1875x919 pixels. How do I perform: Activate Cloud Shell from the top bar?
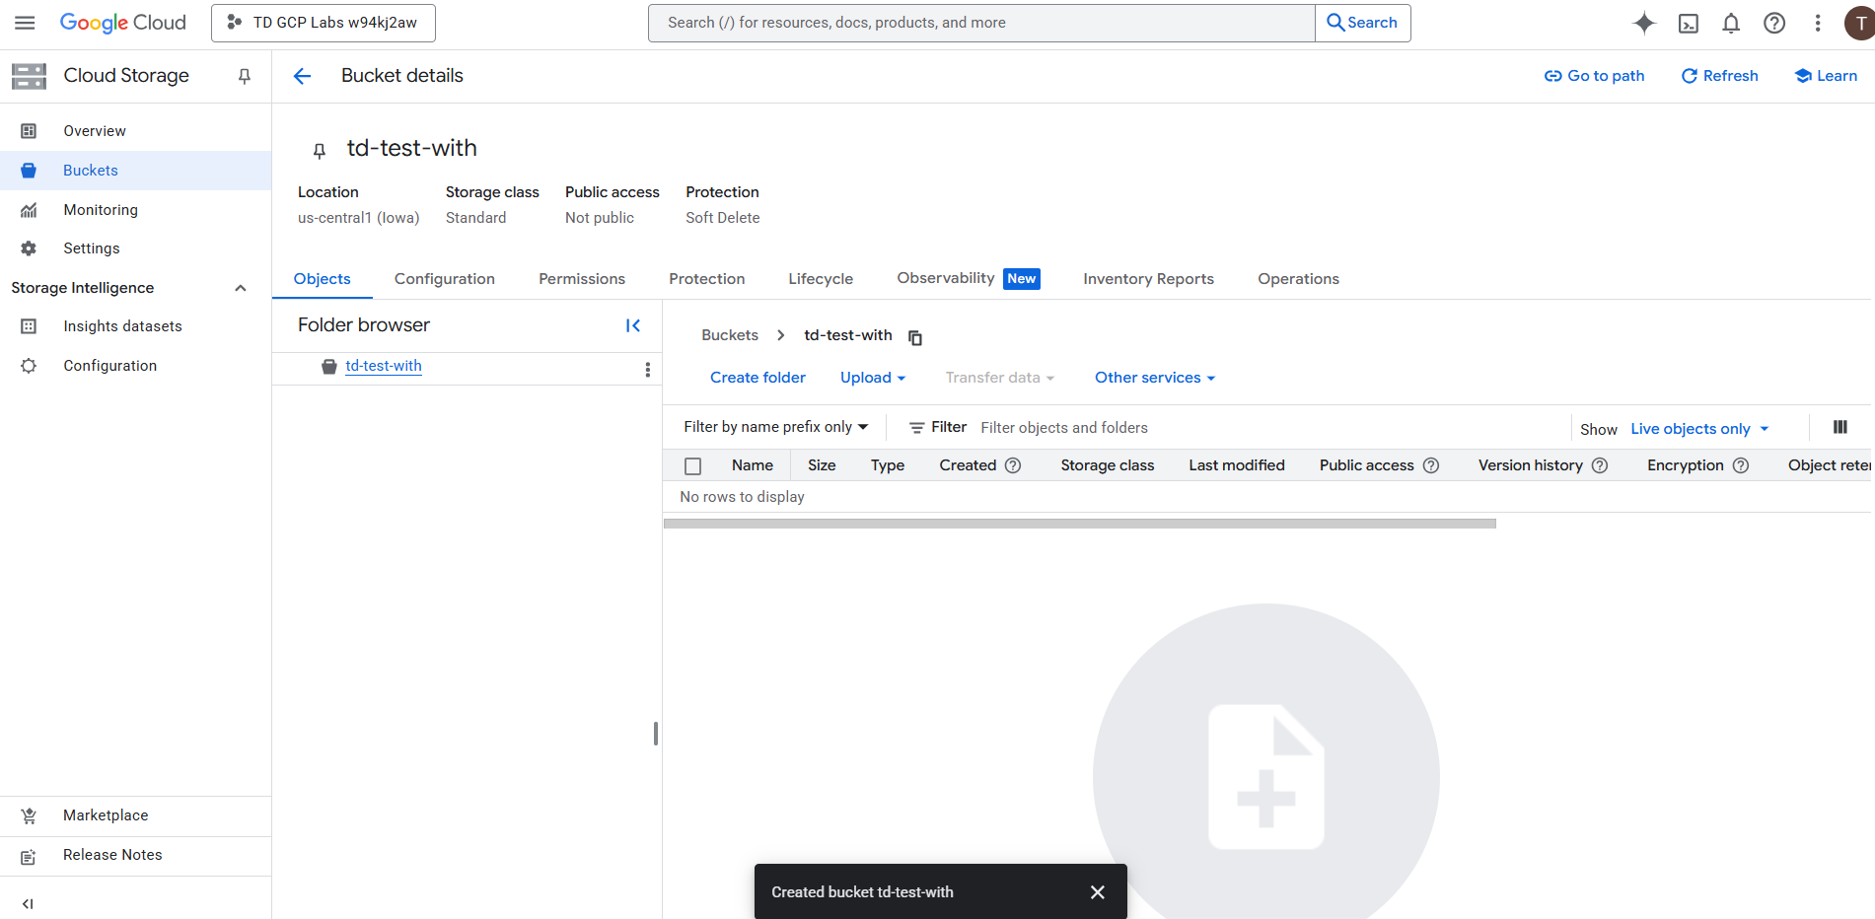1688,23
